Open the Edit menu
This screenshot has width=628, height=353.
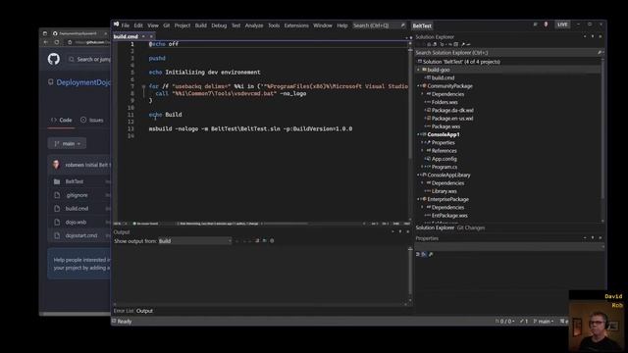click(138, 25)
